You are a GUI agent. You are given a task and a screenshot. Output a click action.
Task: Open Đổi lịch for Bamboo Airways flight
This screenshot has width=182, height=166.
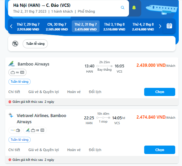click(x=95, y=92)
